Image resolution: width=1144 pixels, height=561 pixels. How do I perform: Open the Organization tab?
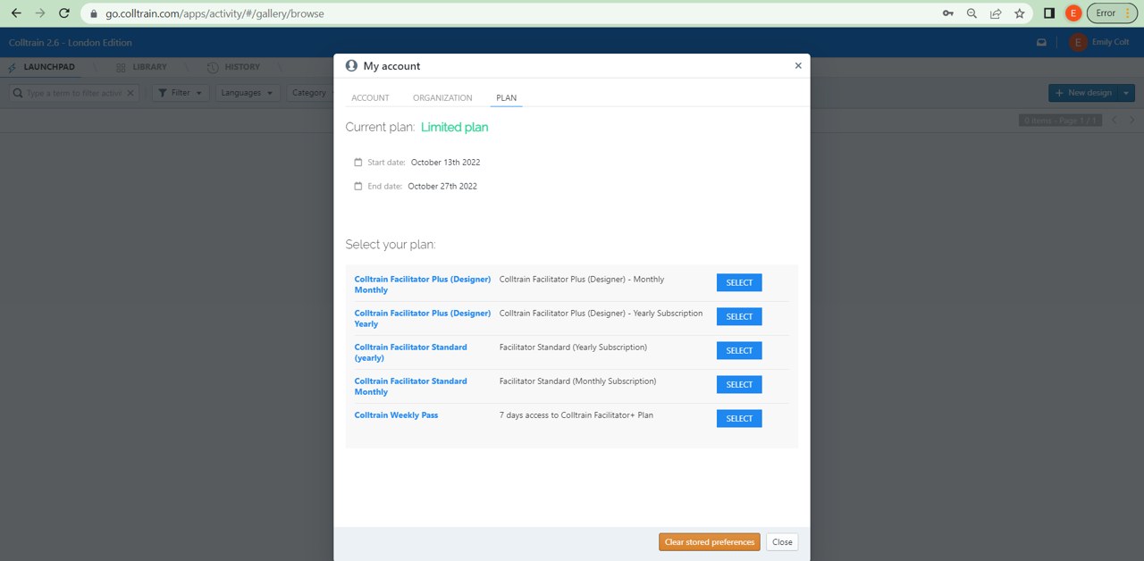tap(442, 97)
